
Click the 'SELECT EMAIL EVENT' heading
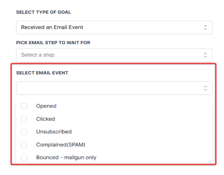42,73
